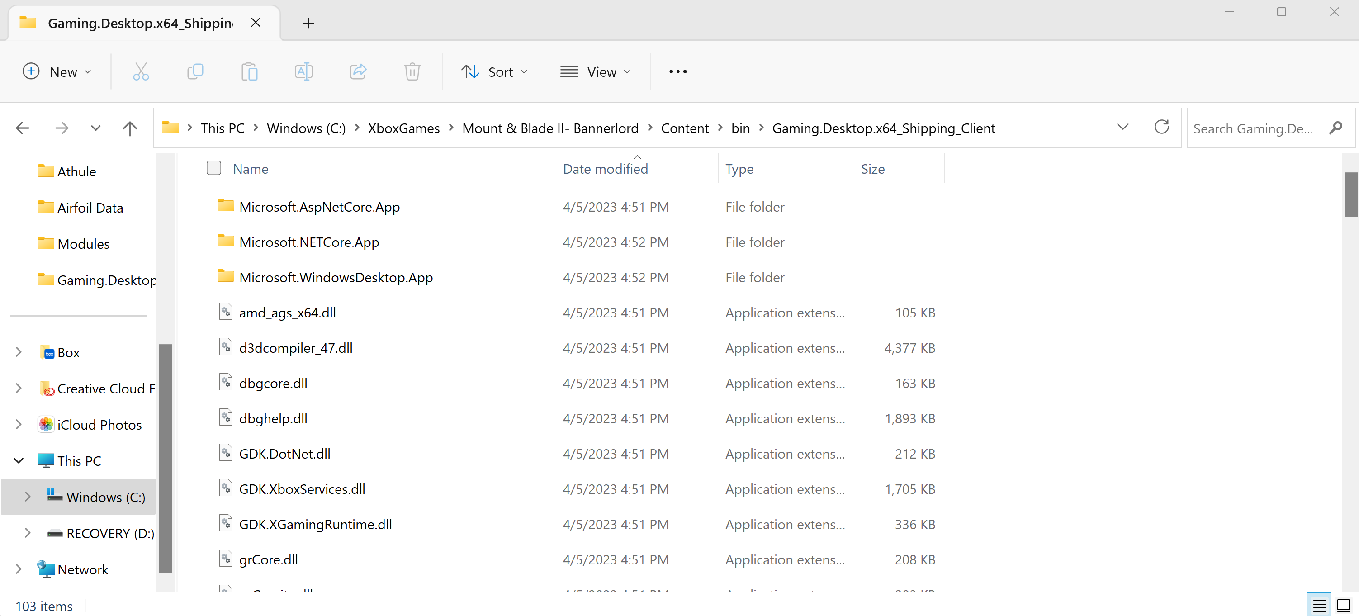Click the Copy icon in the toolbar

195,71
